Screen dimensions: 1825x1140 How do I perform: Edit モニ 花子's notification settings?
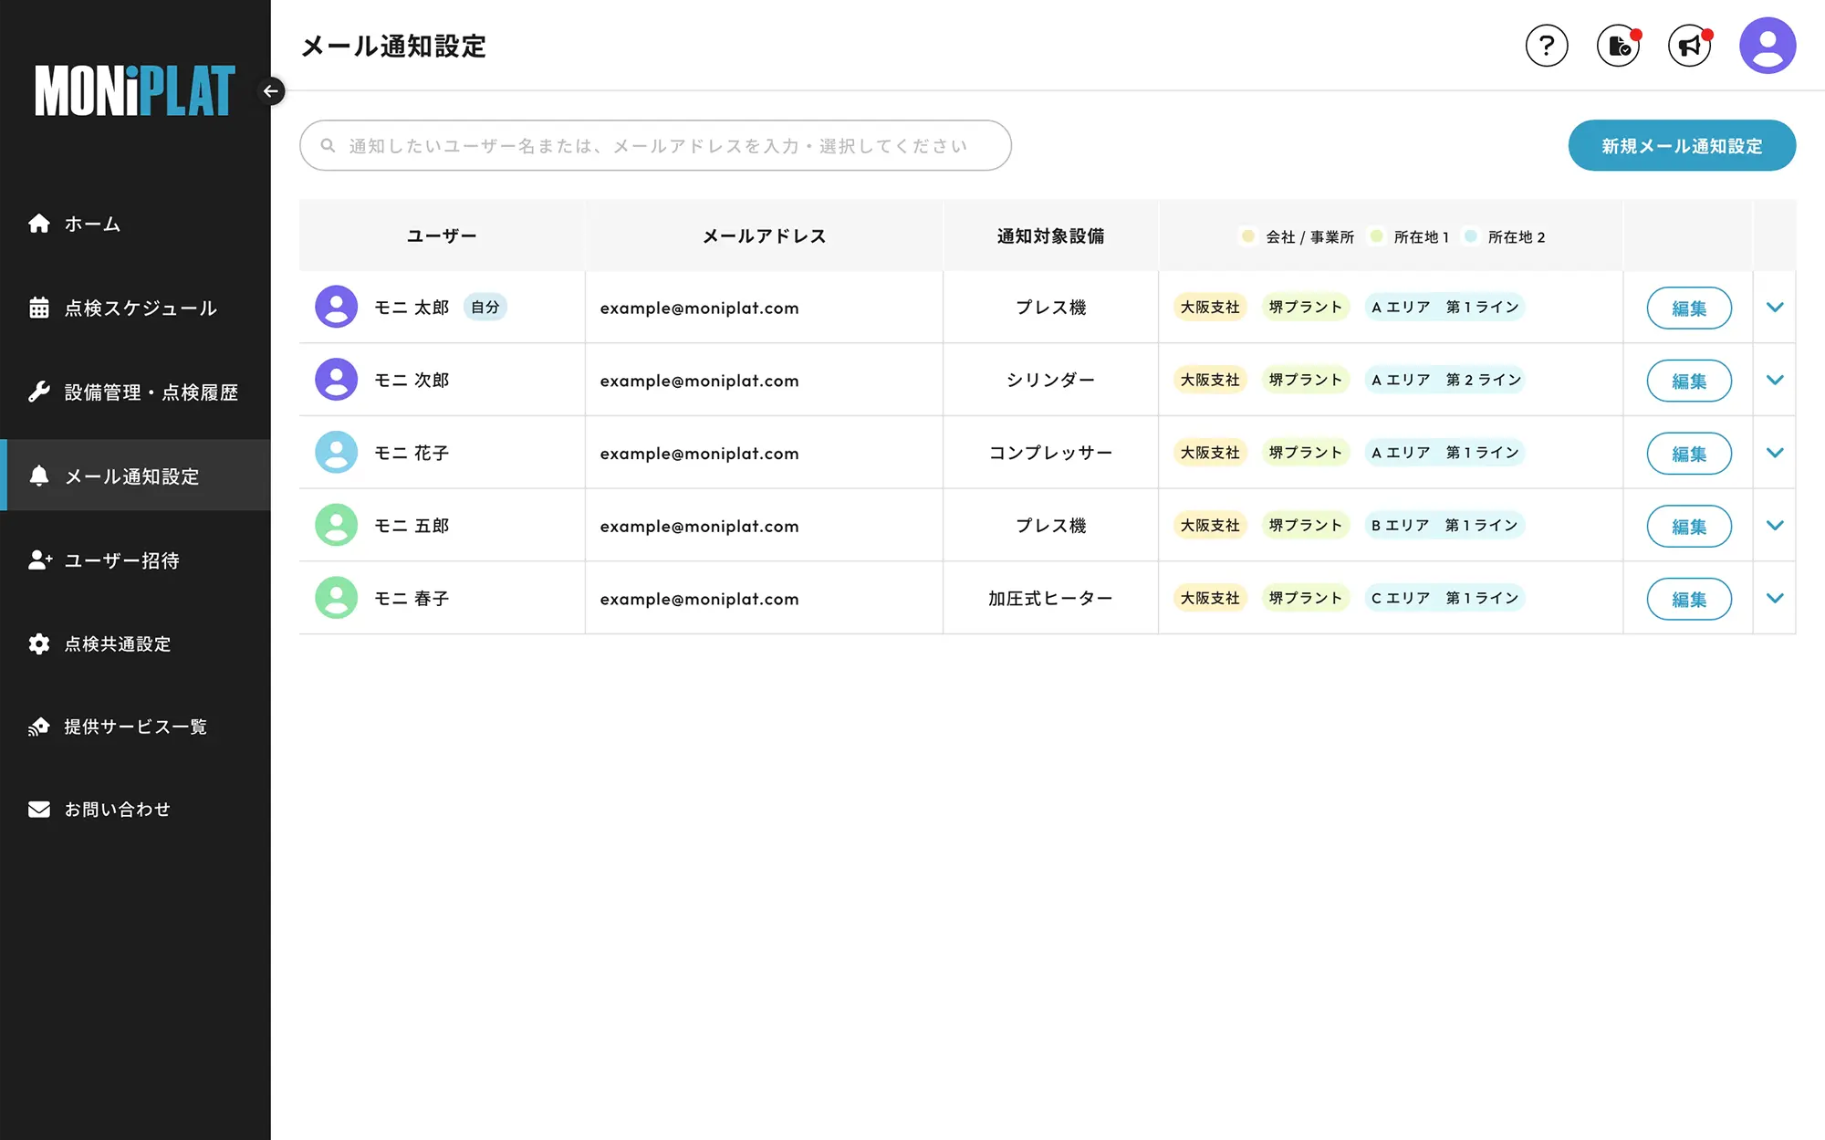(1688, 453)
